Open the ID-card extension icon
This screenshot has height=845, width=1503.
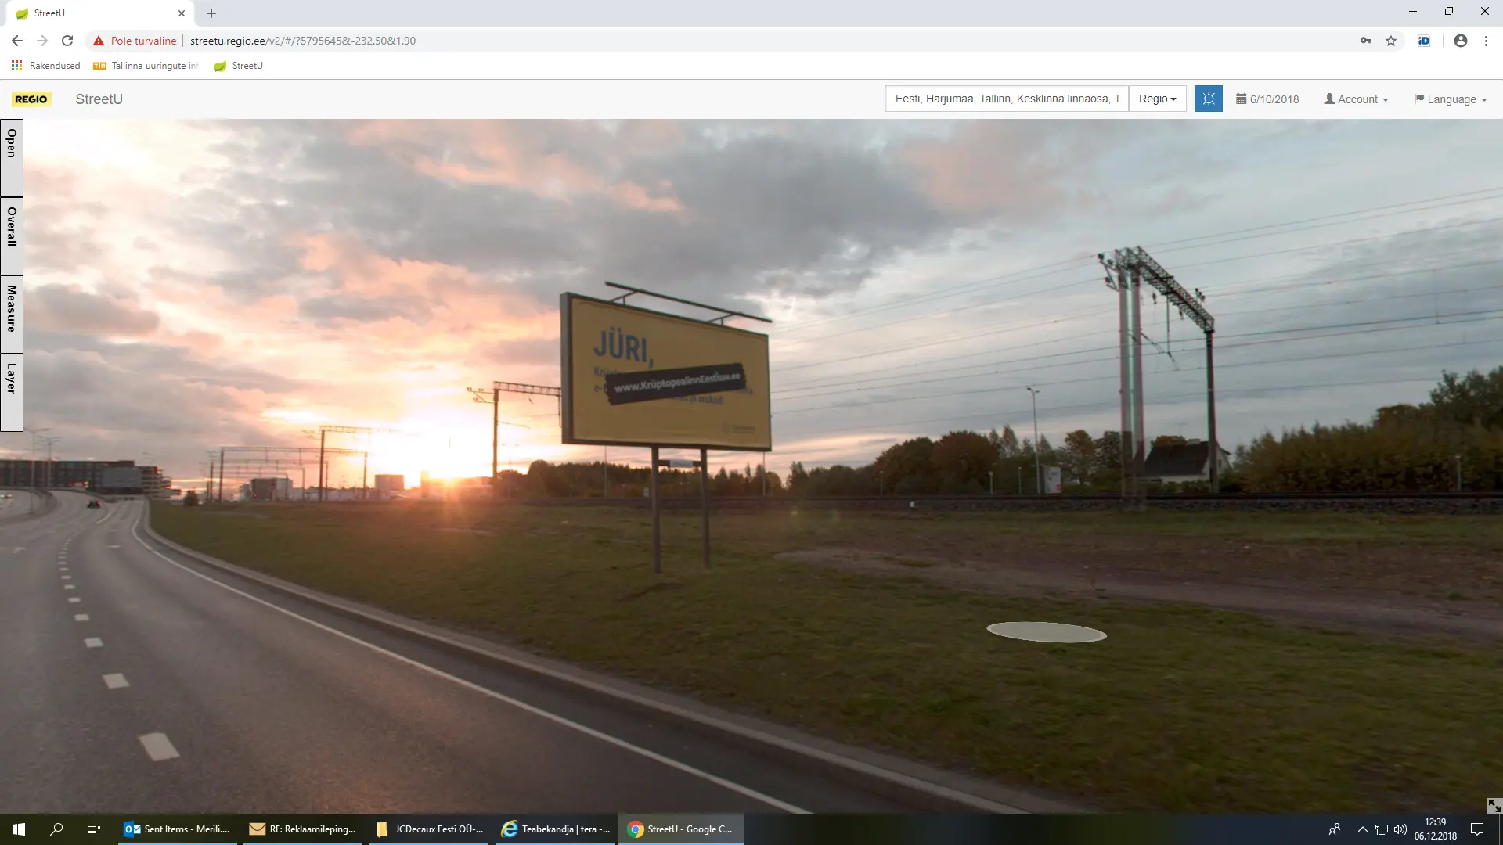tap(1424, 41)
